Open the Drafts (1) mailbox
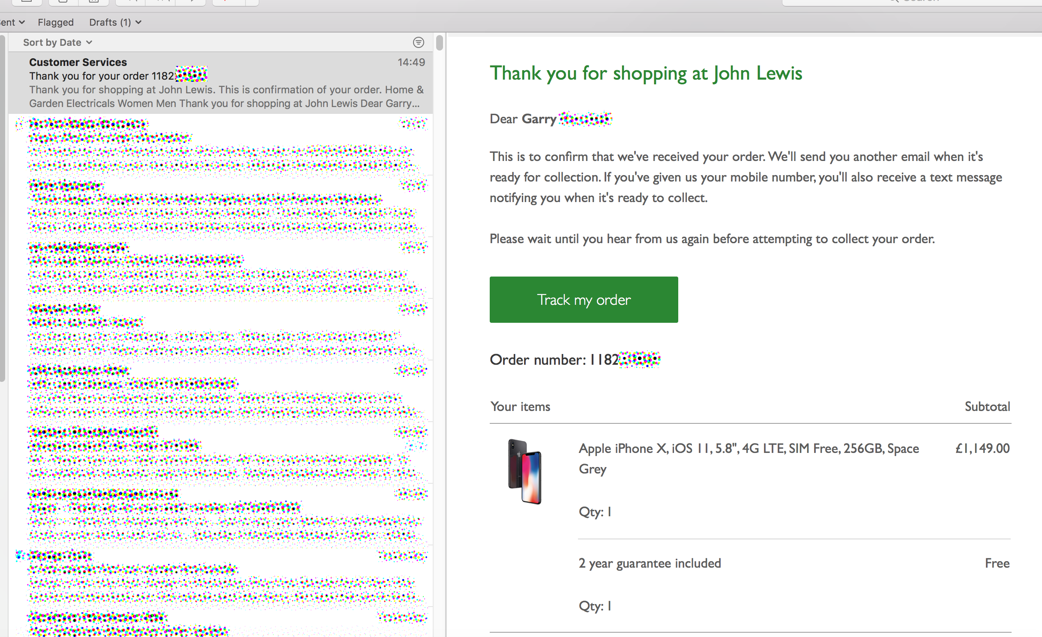The image size is (1042, 637). click(x=110, y=22)
